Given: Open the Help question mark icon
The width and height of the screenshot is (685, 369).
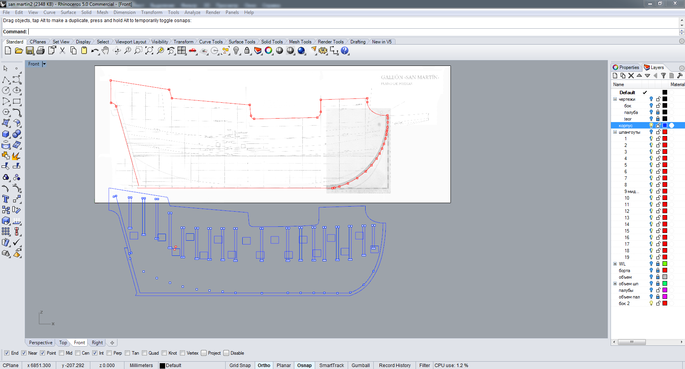Looking at the screenshot, I should [345, 51].
